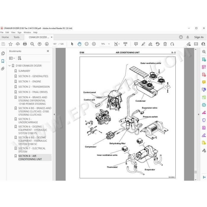Image resolution: width=207 pixels, height=207 pixels.
Task: Zoom in with the plus button
Action: (94, 44)
